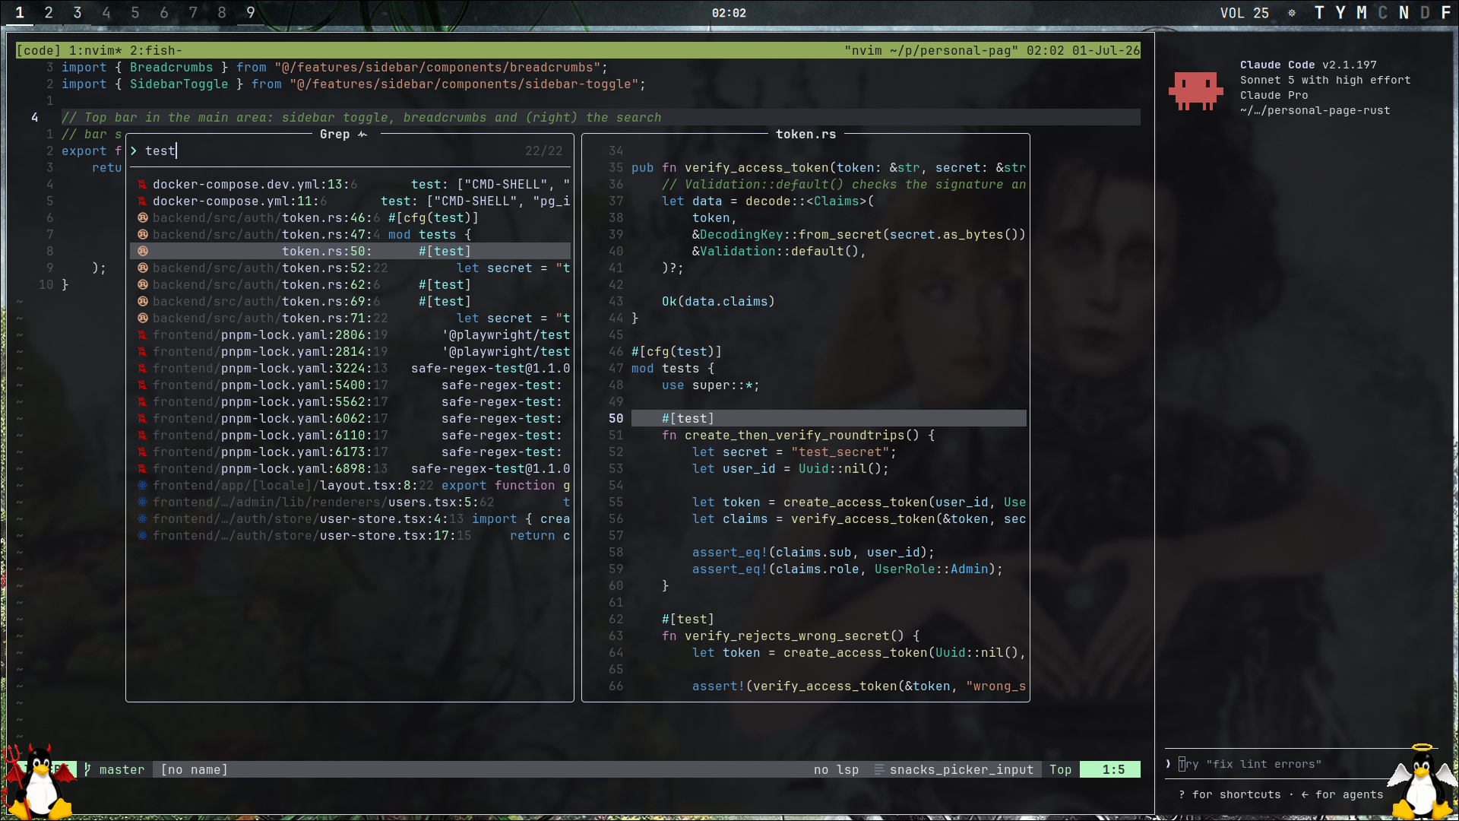Click the 02:02 clock in top bar

729,13
